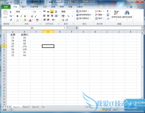Apply percent style
The image size is (145, 113).
tap(68, 16)
